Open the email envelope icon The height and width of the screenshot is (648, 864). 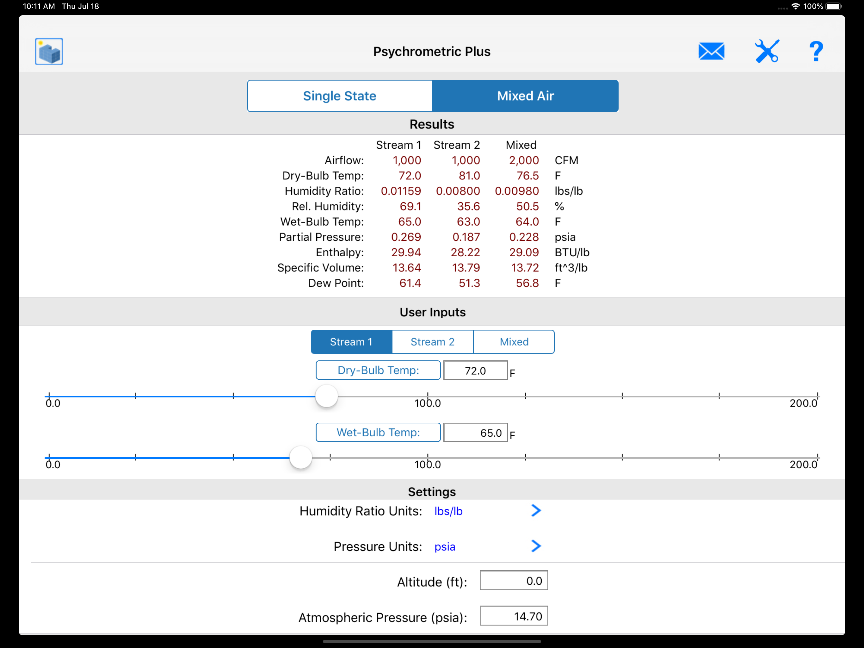coord(711,51)
